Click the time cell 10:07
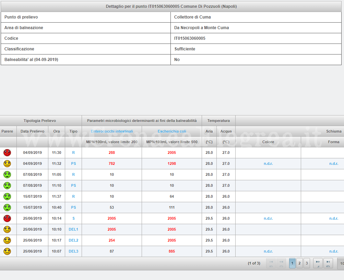Image resolution: width=344 pixels, height=280 pixels. [x=57, y=251]
